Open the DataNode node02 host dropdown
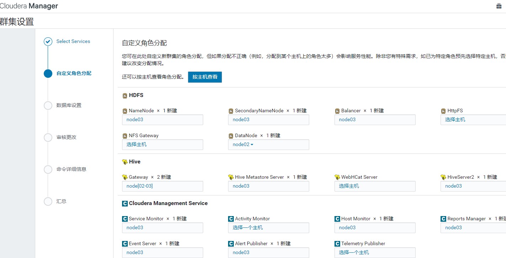This screenshot has height=258, width=506. [x=269, y=145]
